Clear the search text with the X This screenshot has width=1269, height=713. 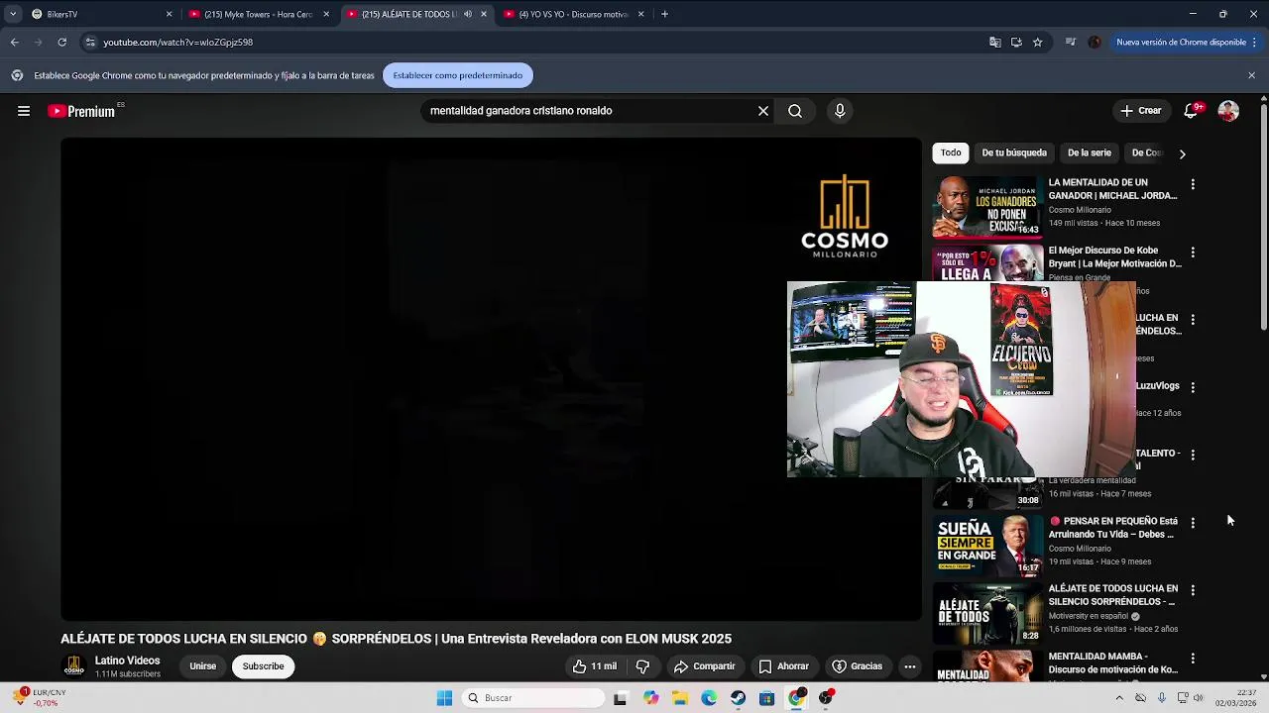763,111
